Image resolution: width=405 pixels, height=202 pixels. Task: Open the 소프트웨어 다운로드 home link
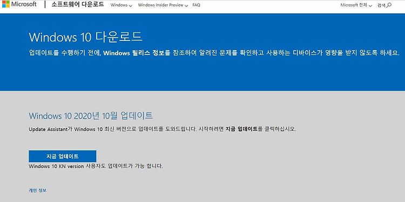point(77,5)
